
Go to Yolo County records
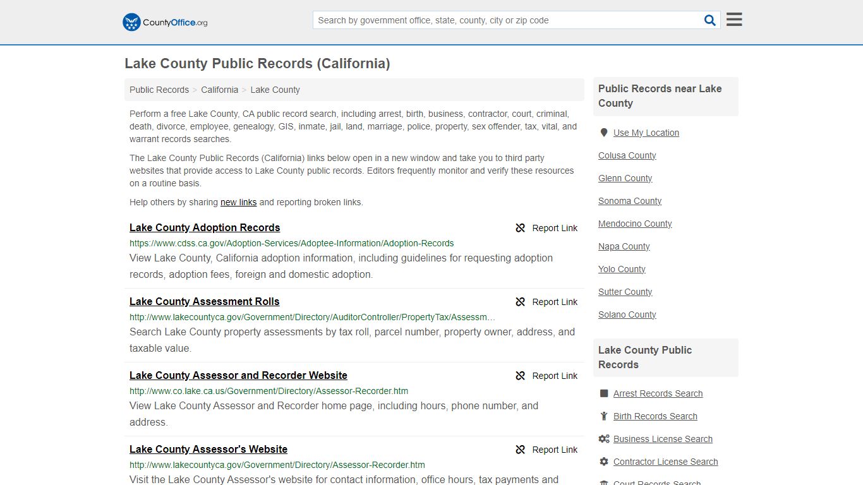tap(622, 269)
